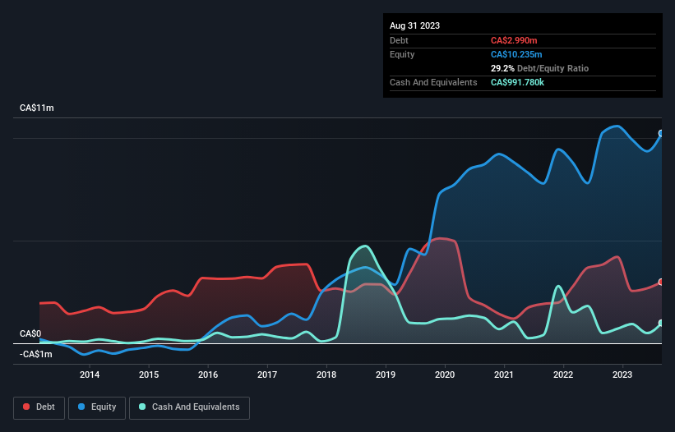Click the CA$0 y-axis label
Viewport: 675px width, 432px height.
(30, 334)
